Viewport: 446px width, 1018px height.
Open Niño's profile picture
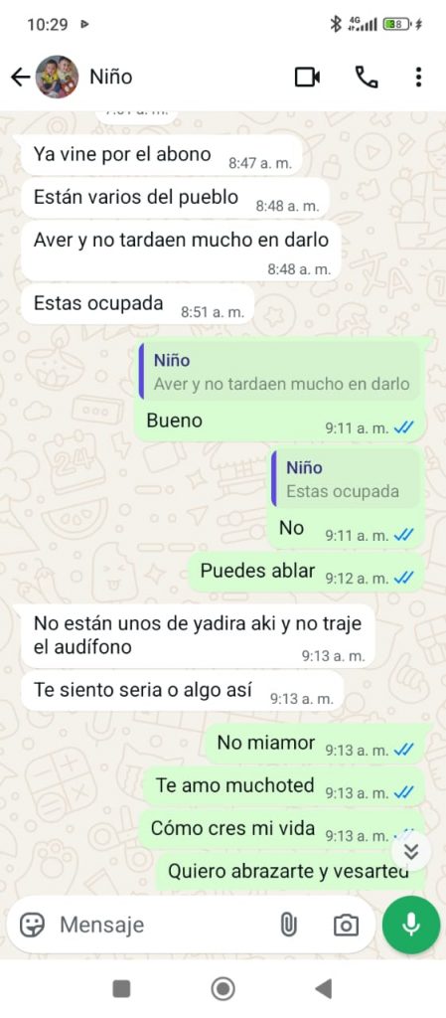click(57, 77)
